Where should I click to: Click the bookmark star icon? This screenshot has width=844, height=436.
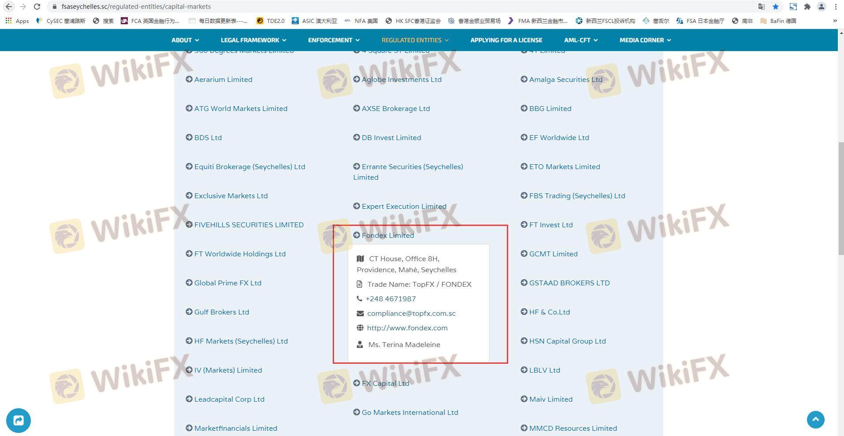776,7
